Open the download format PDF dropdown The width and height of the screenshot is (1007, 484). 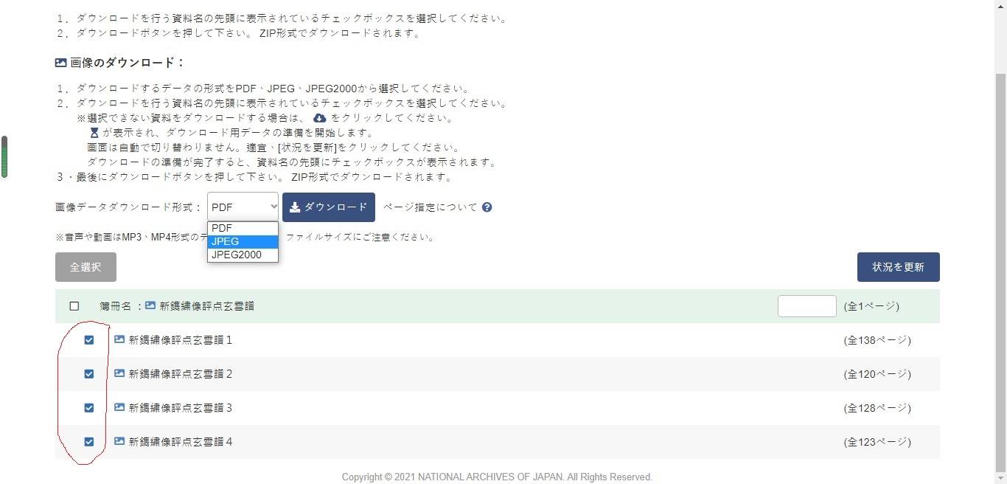click(x=243, y=207)
